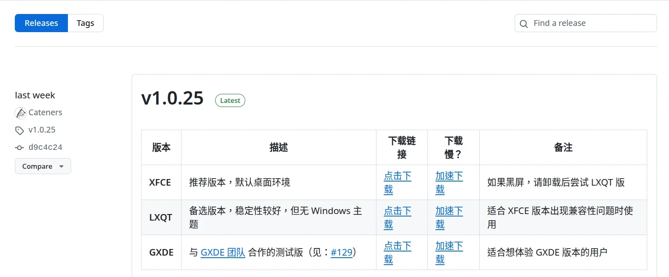669x277 pixels.
Task: Click XFCE row 点击下载 download link
Action: pos(397,177)
